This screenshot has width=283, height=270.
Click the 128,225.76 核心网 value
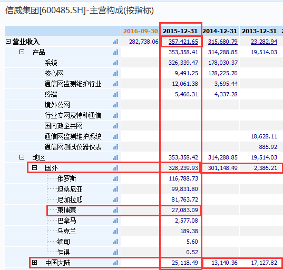click(x=223, y=73)
